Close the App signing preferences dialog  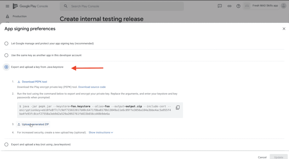(284, 29)
